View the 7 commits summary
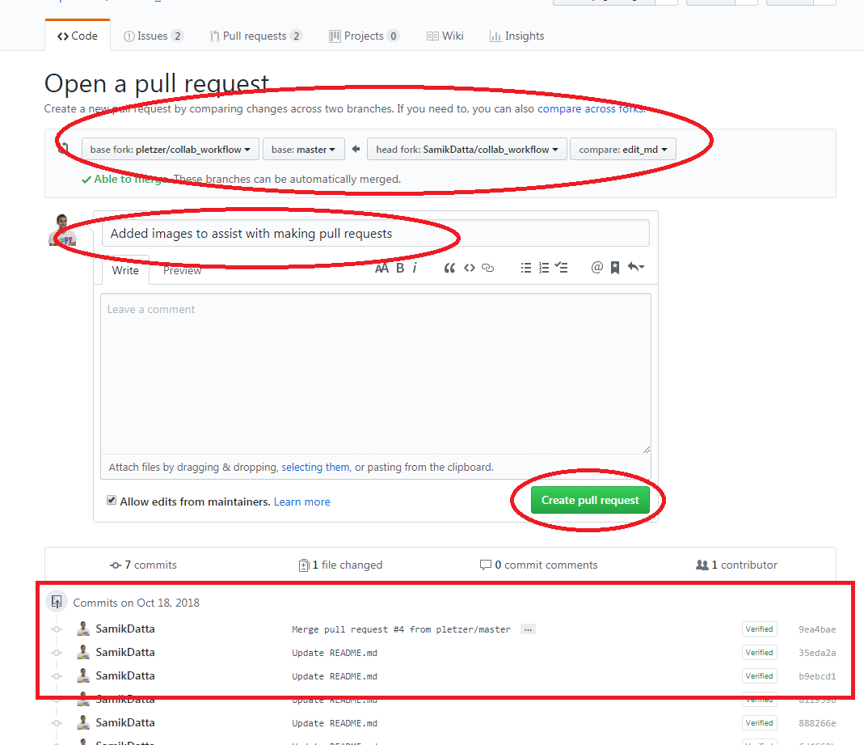 143,565
